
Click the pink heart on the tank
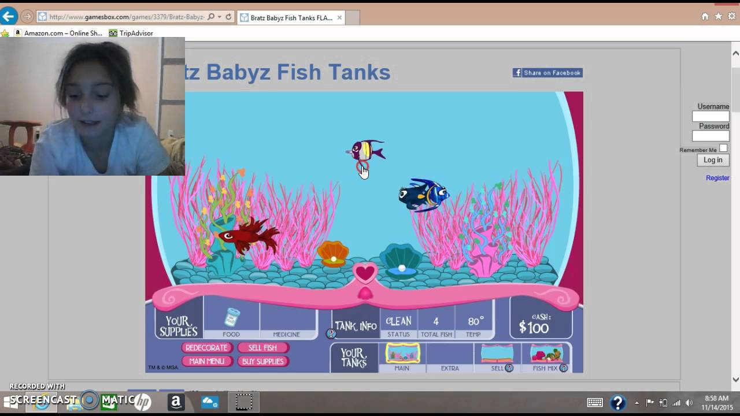click(x=365, y=273)
